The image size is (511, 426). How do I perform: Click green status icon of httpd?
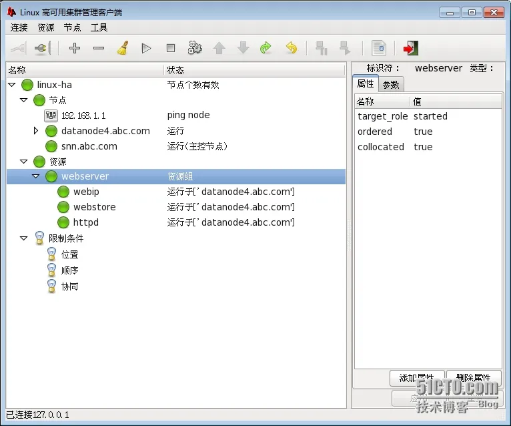coord(63,222)
